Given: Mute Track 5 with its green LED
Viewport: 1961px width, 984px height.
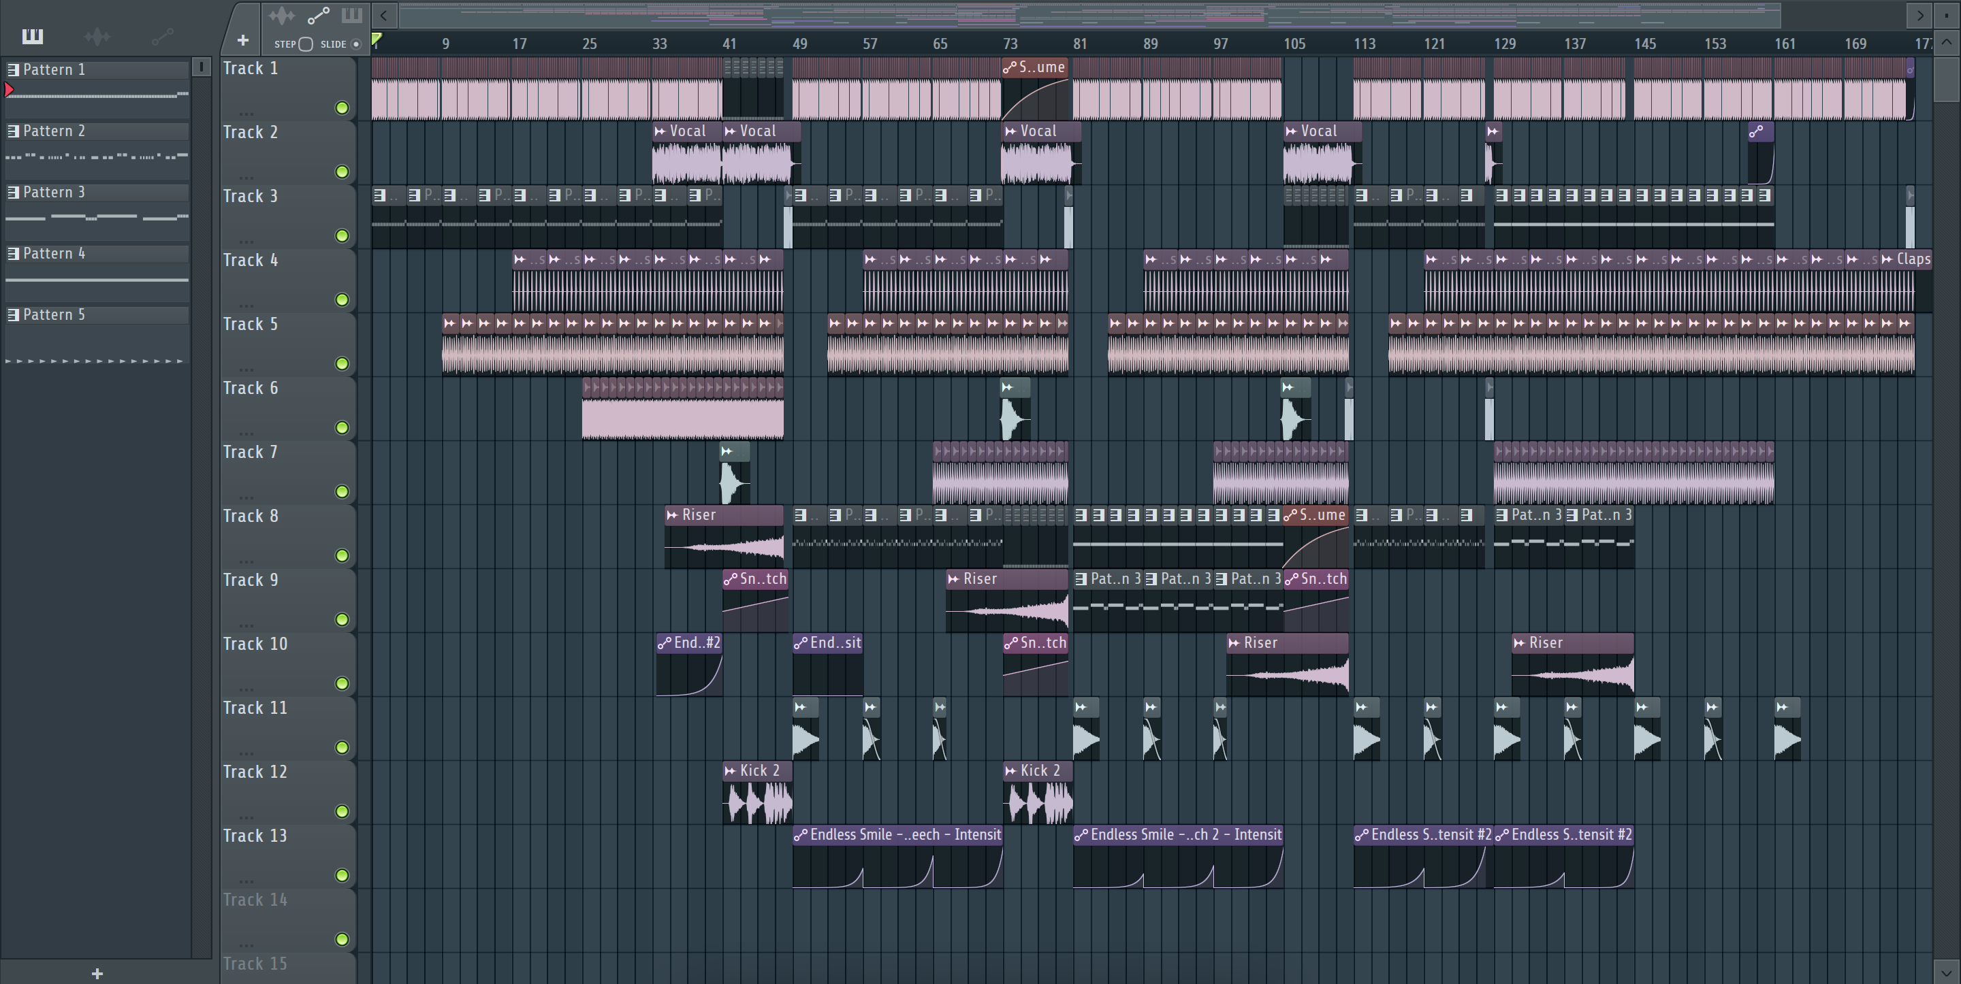Looking at the screenshot, I should point(342,364).
